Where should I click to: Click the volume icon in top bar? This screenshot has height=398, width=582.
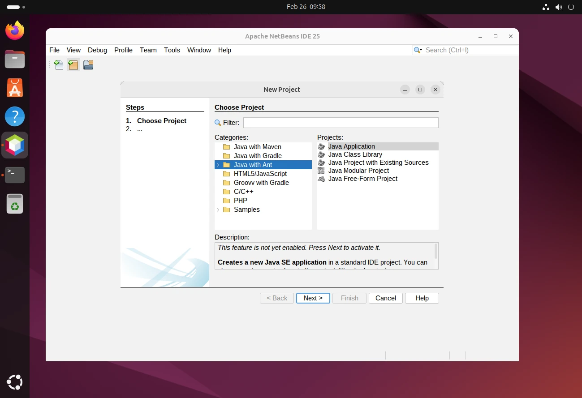tap(558, 7)
